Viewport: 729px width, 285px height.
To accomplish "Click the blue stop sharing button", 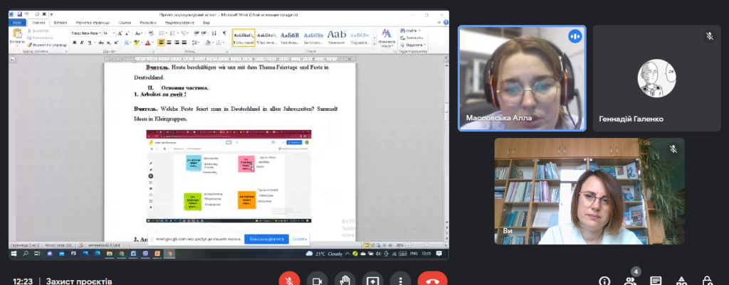I will coord(266,239).
